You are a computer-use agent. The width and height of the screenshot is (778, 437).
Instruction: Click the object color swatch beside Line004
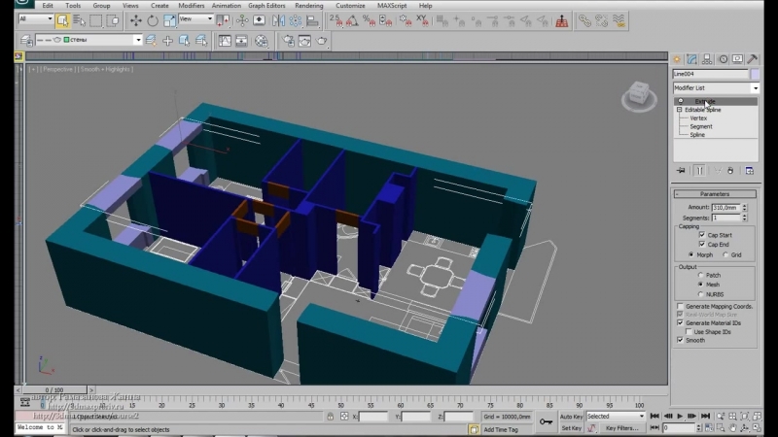[755, 74]
